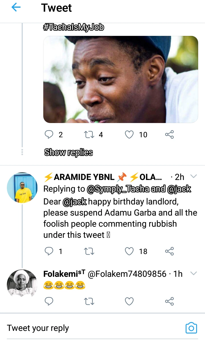Retweet Folakemi's reply
Screen dimensions: 205x342
click(89, 301)
